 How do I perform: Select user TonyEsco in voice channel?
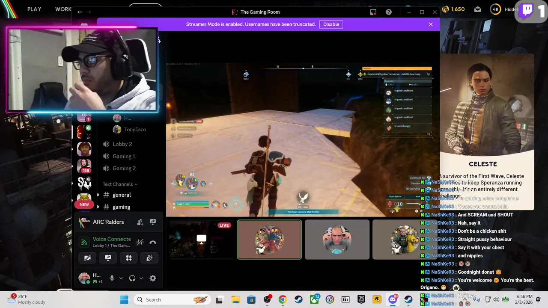[135, 129]
